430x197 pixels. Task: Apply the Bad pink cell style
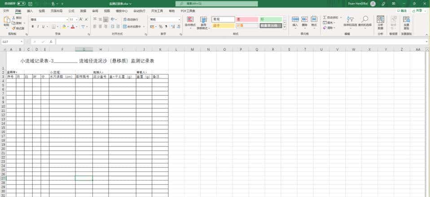(247, 19)
